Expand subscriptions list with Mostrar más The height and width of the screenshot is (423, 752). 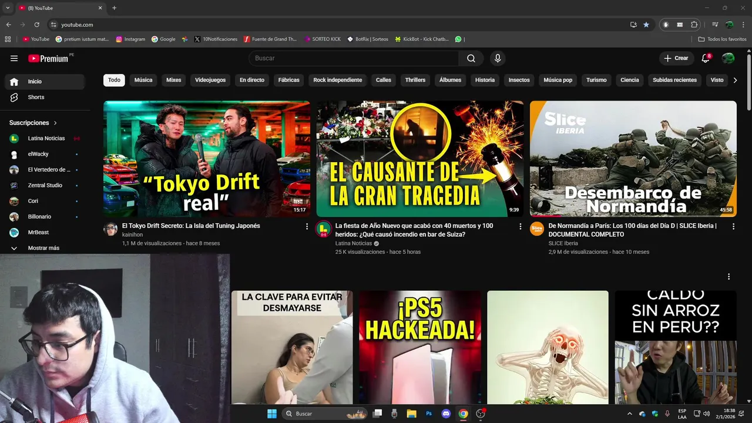pyautogui.click(x=45, y=248)
